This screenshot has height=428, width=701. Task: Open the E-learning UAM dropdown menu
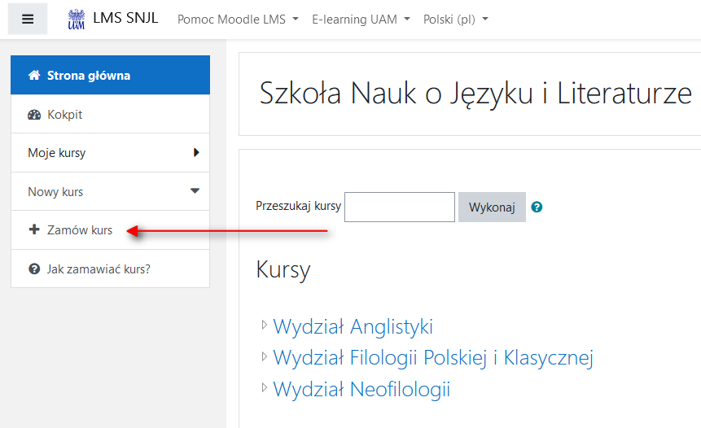[361, 20]
